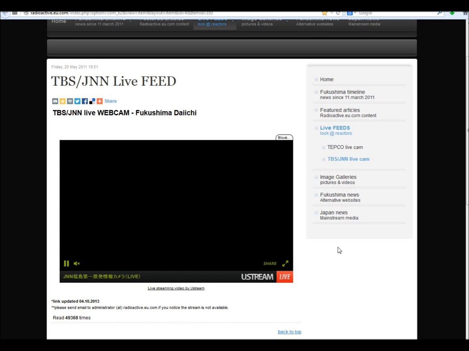Click SHARE inside the Ustream player
This screenshot has height=351, width=469.
tap(270, 264)
